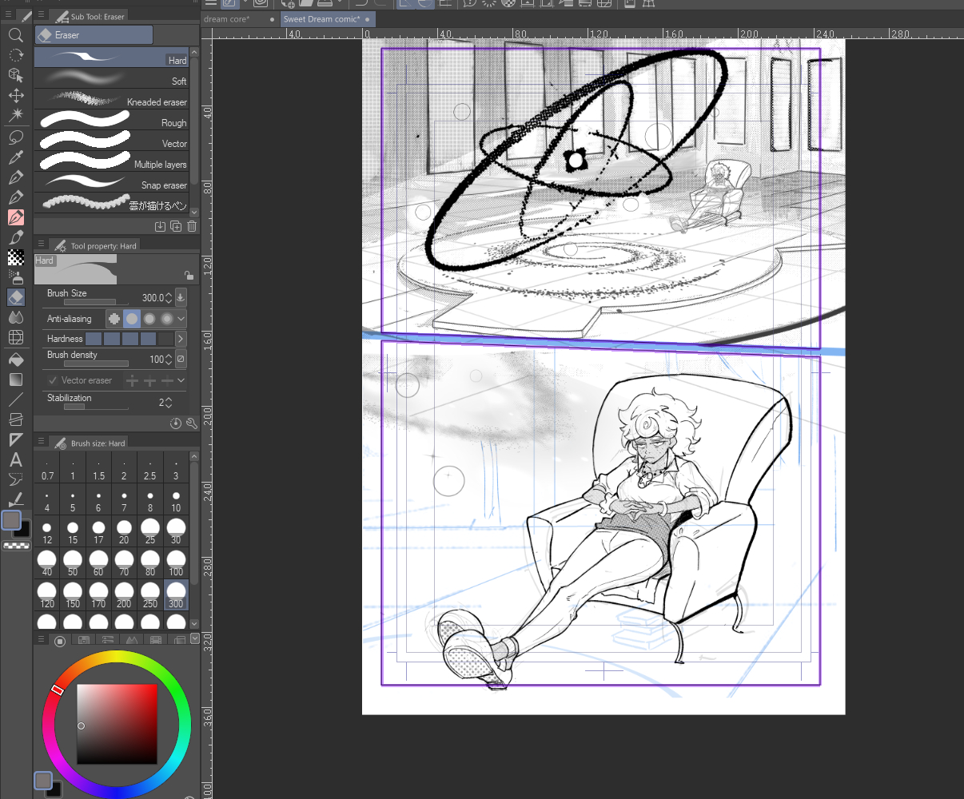The image size is (964, 799).
Task: Expand the Hardness options arrow
Action: pos(181,339)
